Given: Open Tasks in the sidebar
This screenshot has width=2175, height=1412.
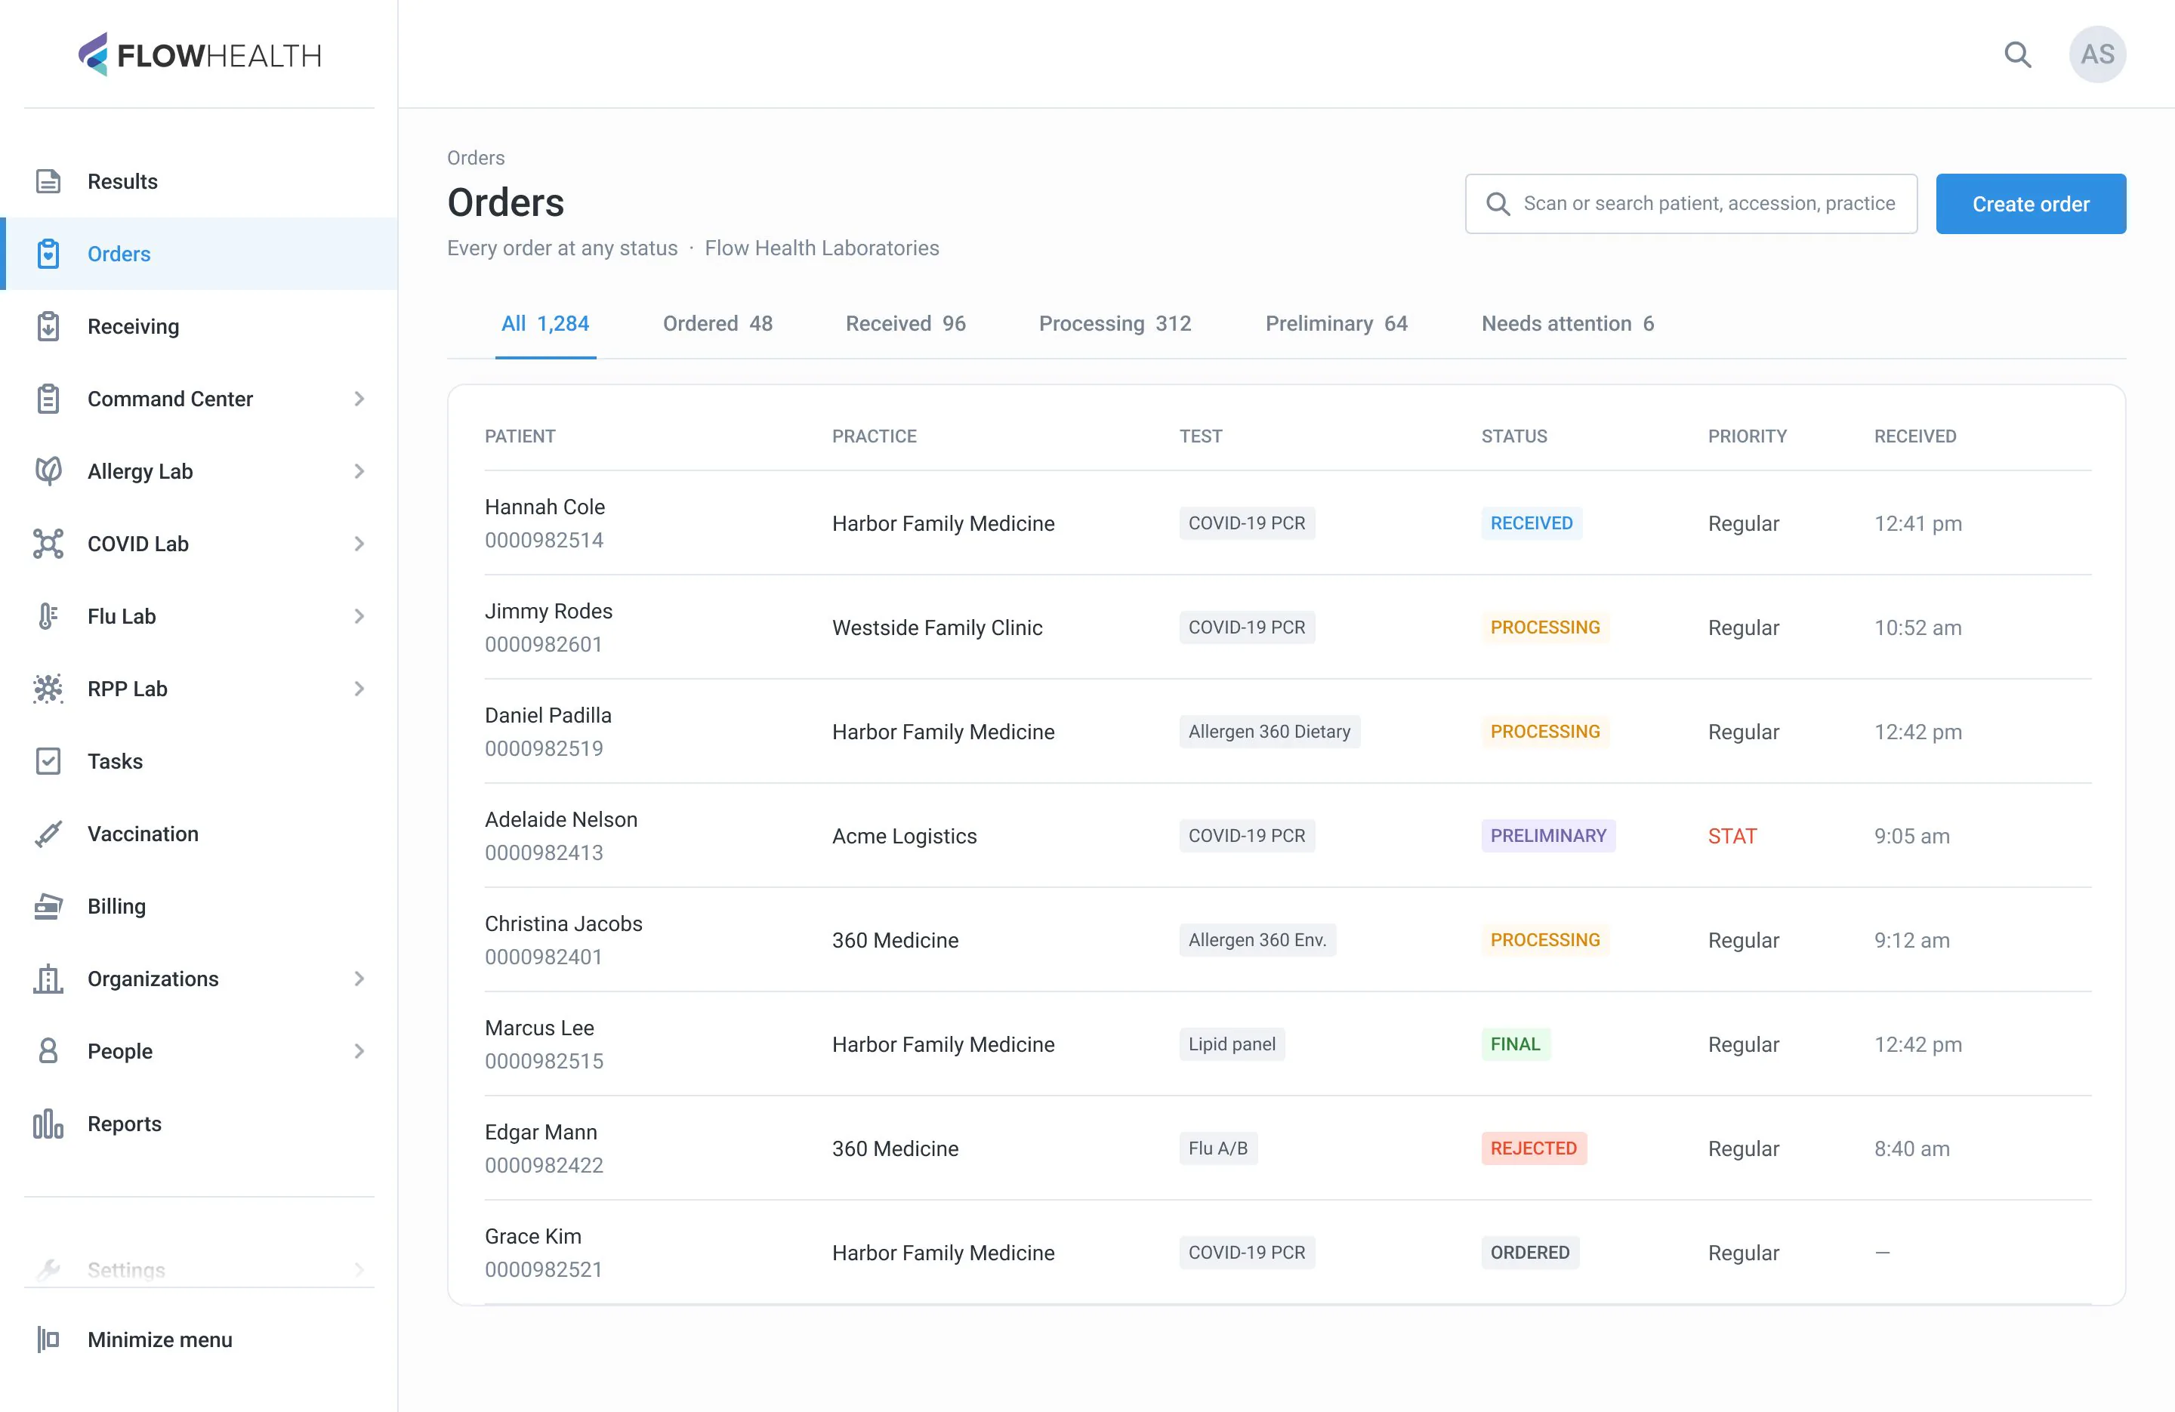Looking at the screenshot, I should pyautogui.click(x=199, y=760).
